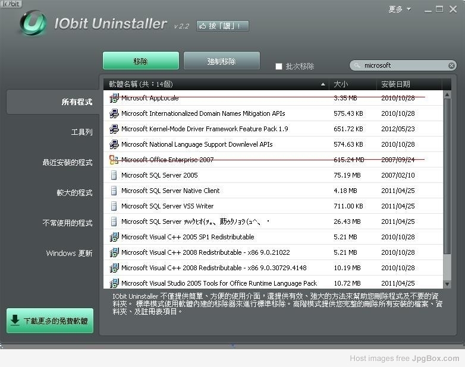Sort by 軟體名稱 column header arrow
This screenshot has height=367, width=465.
point(323,84)
